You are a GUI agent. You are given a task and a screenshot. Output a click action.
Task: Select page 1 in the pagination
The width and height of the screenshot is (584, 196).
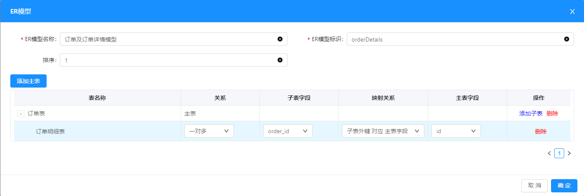[x=559, y=153]
